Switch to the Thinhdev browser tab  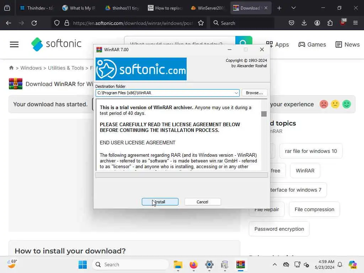(37, 8)
